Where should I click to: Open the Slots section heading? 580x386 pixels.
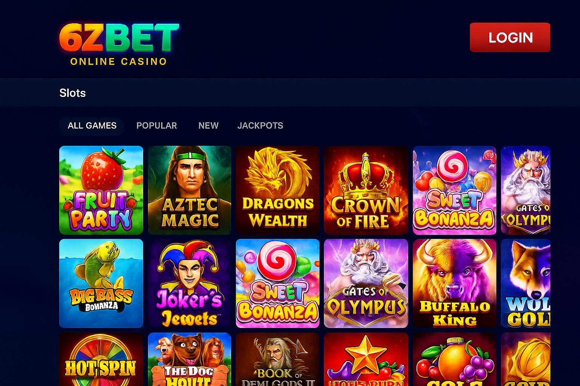tap(72, 93)
